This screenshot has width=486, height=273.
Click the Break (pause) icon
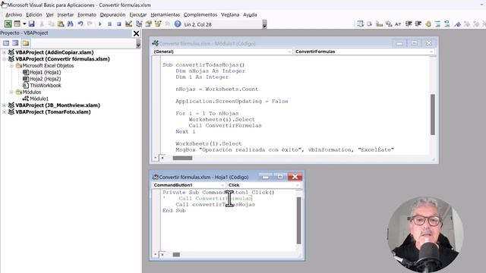[109, 24]
